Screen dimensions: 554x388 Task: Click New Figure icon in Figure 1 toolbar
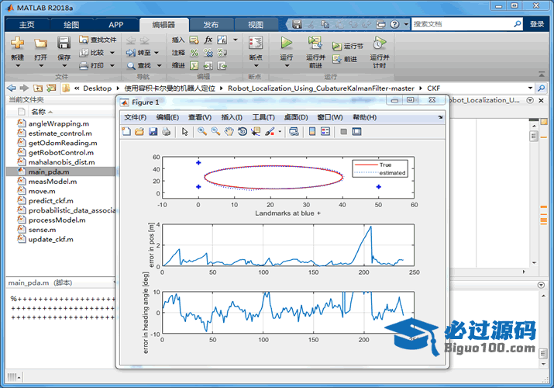point(126,132)
